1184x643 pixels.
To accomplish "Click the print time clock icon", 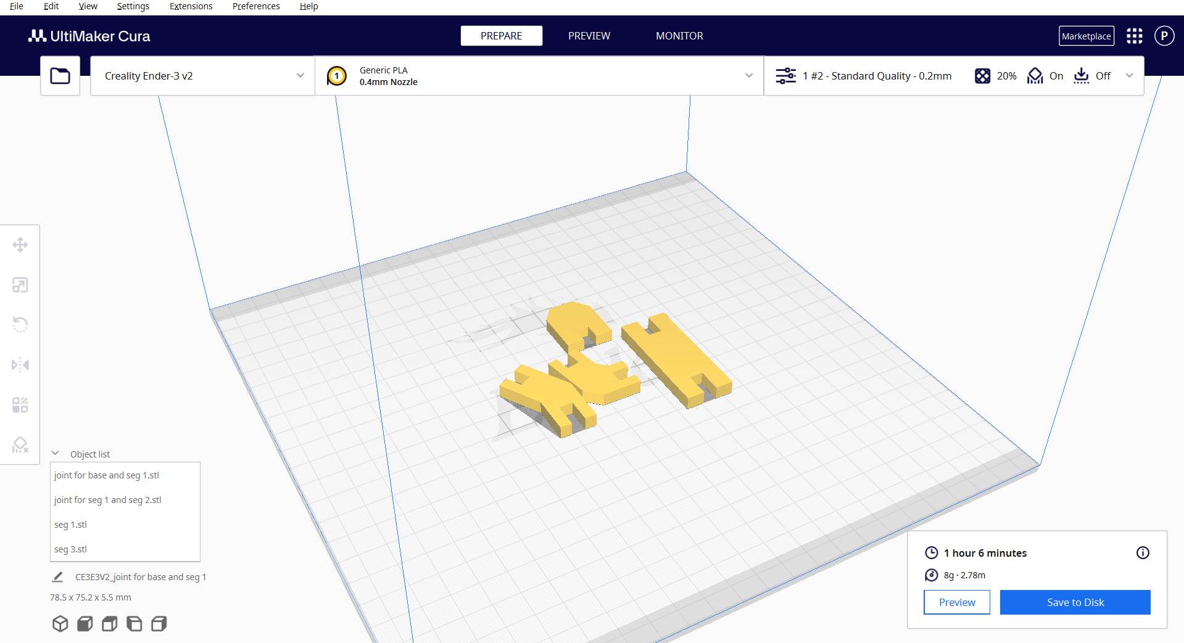I will (932, 553).
